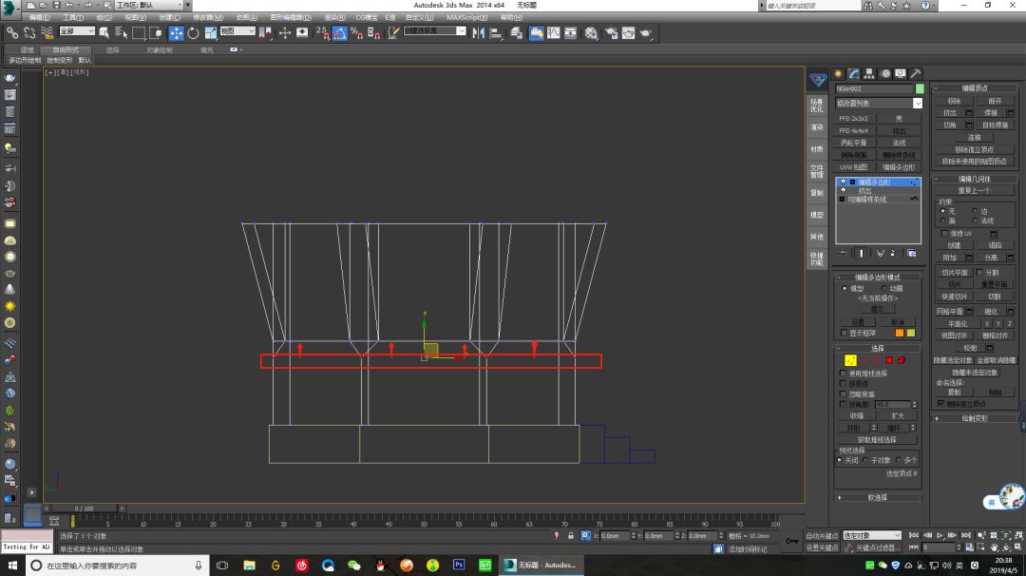The width and height of the screenshot is (1026, 576).
Task: Open the Create command panel tab
Action: pos(838,73)
